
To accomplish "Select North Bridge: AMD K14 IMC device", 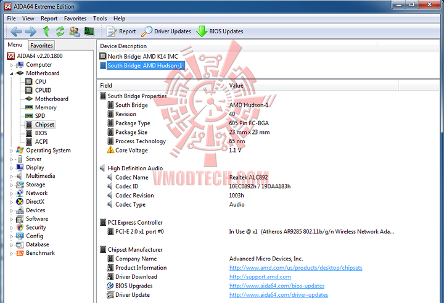I will (x=139, y=56).
